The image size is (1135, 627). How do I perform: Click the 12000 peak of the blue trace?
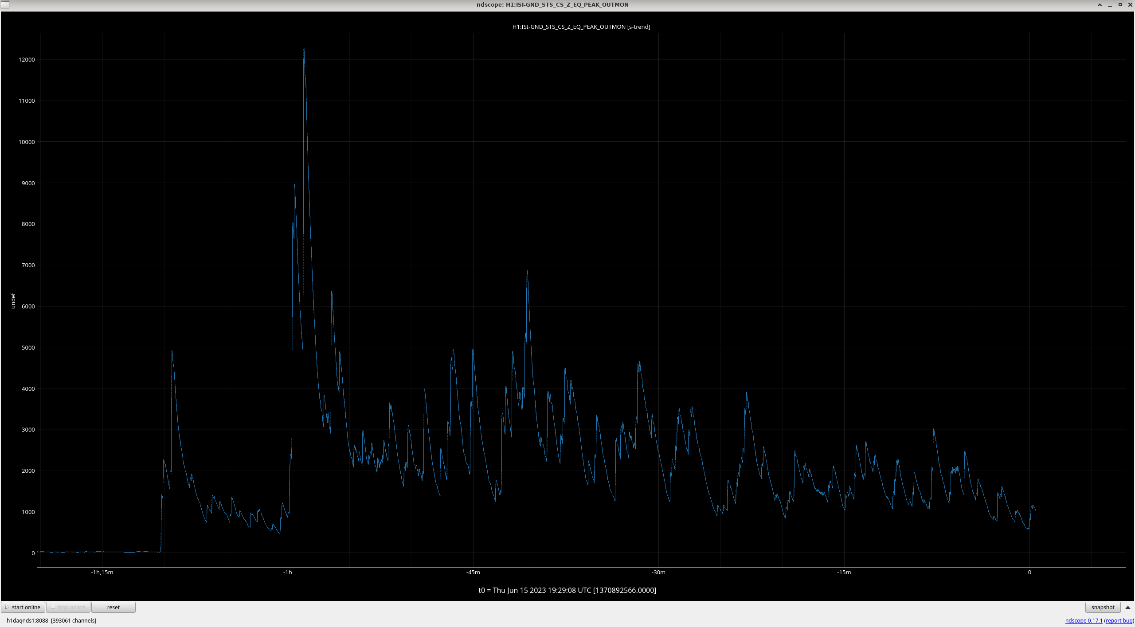[x=304, y=50]
